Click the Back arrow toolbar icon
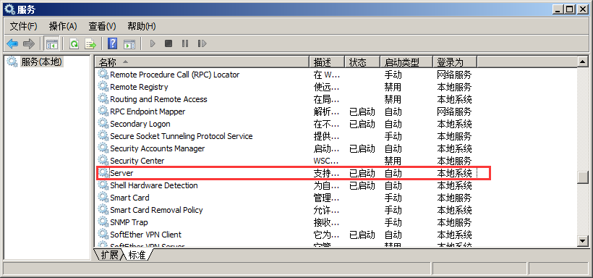The image size is (593, 278). pyautogui.click(x=12, y=43)
